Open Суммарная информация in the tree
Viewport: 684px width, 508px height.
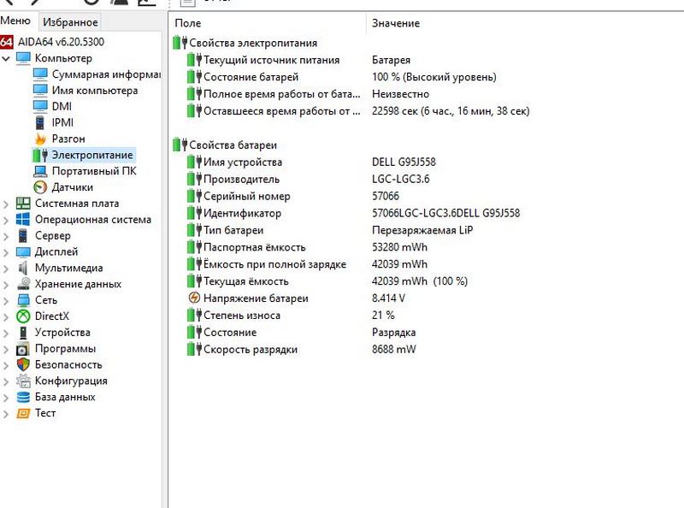point(94,74)
